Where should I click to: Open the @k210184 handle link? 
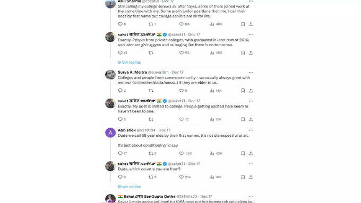pyautogui.click(x=146, y=130)
